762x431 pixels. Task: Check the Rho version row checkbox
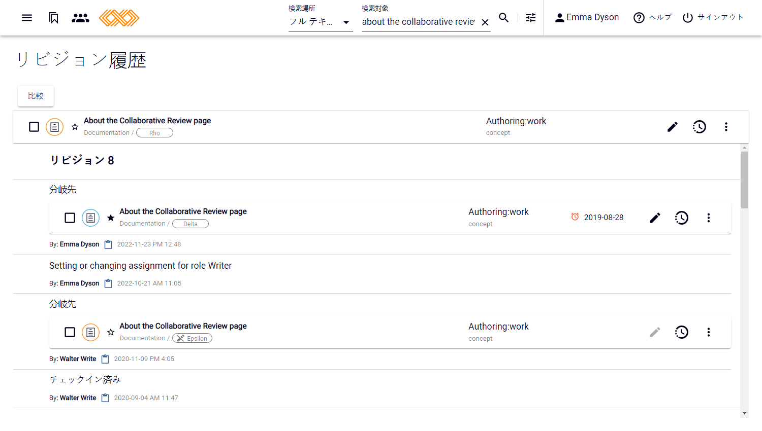pos(34,127)
